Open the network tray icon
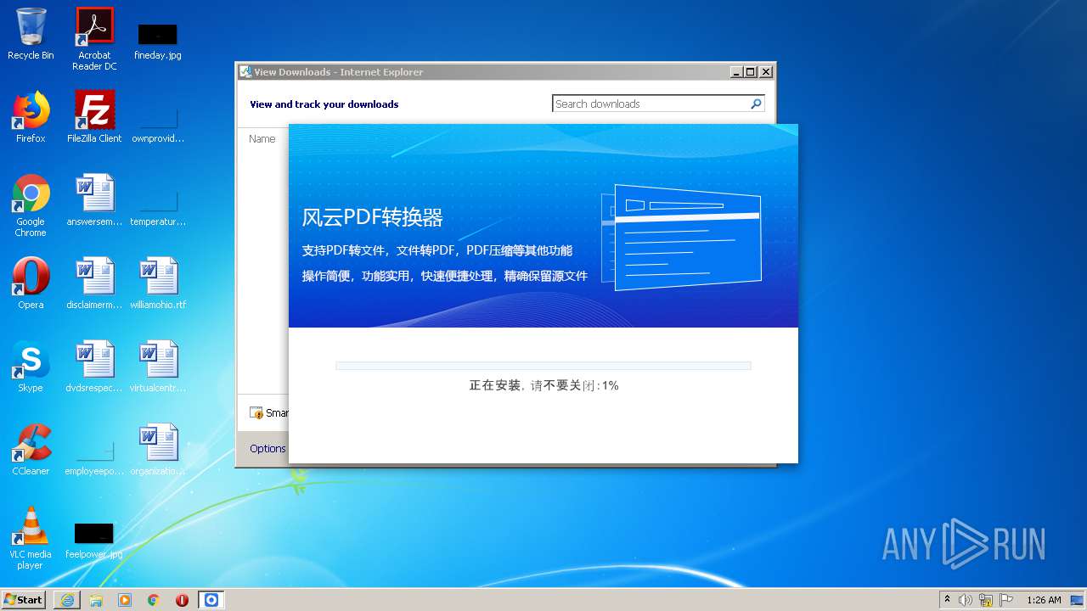Screen dimensions: 1087x611 tap(986, 600)
